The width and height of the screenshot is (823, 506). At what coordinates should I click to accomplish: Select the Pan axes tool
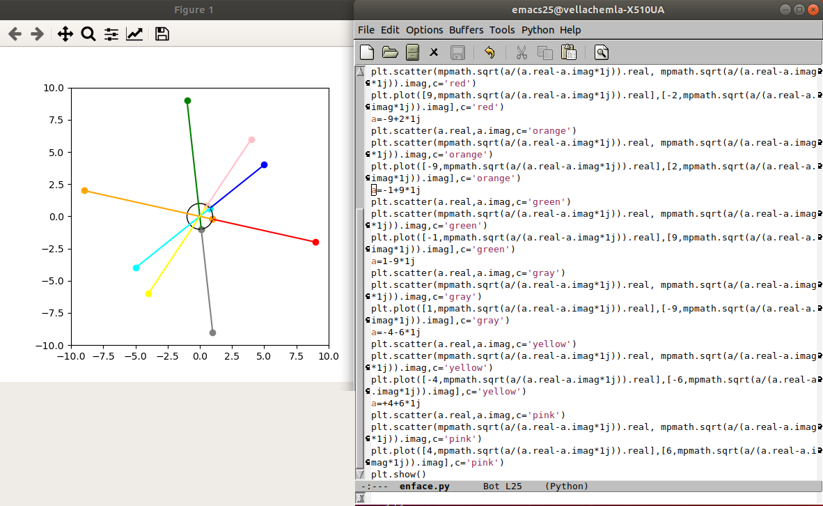coord(65,34)
